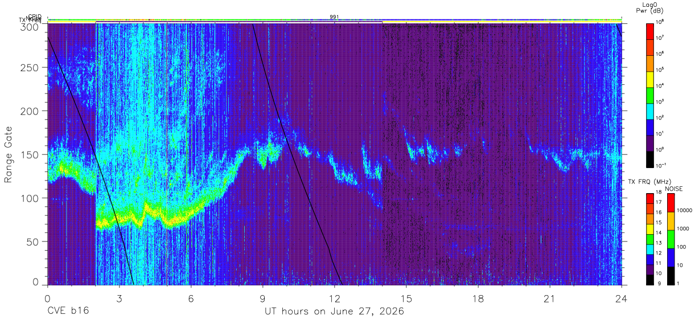Click the '100' tick on the NOISE colorbar

pyautogui.click(x=681, y=247)
